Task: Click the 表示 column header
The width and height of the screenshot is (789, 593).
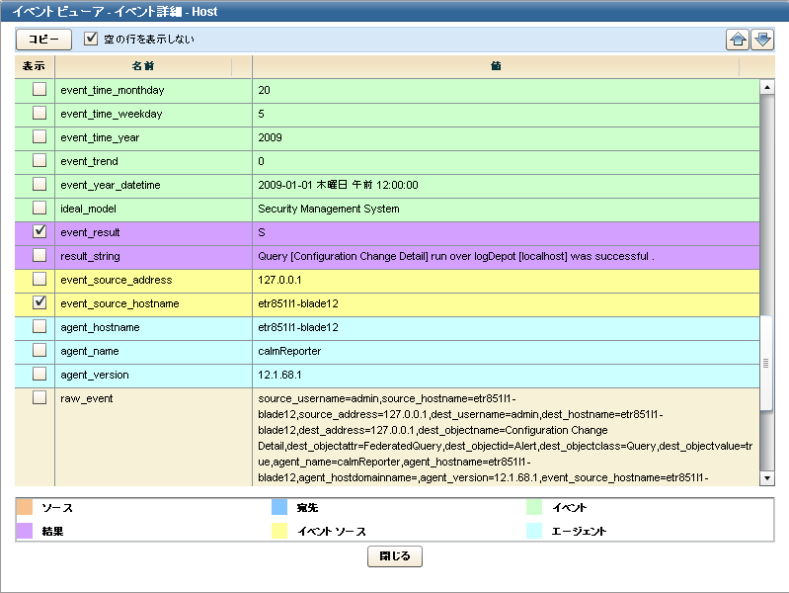Action: (34, 65)
